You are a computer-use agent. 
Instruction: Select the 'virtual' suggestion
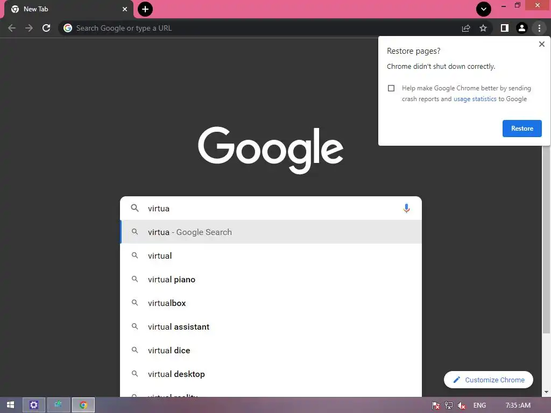click(271, 255)
